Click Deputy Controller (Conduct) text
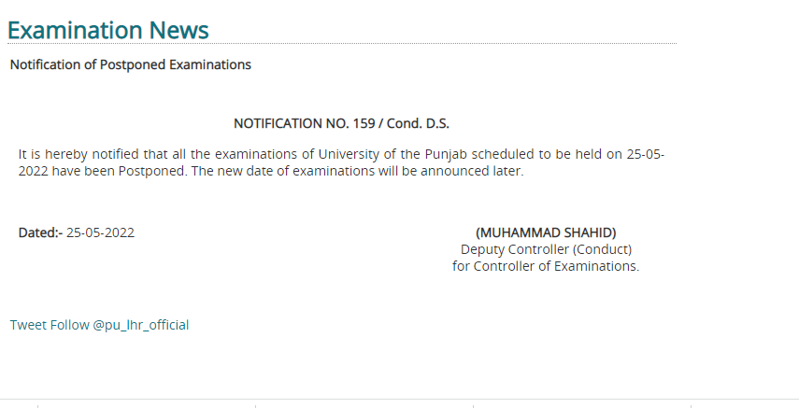The width and height of the screenshot is (799, 408). (546, 249)
